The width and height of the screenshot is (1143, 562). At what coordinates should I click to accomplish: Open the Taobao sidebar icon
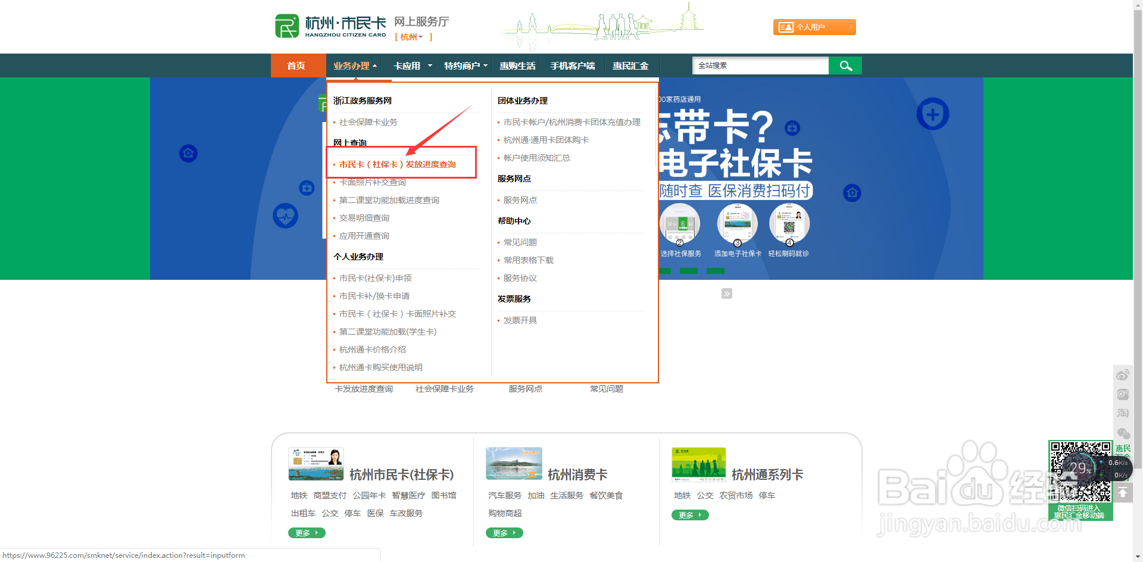pyautogui.click(x=1123, y=413)
